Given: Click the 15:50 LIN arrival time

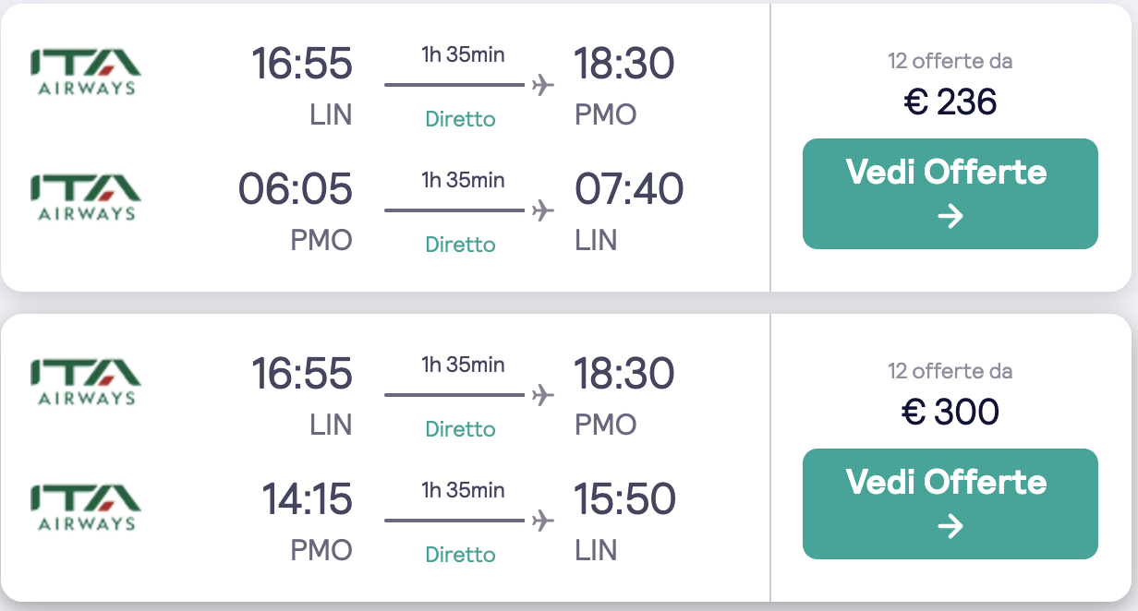Looking at the screenshot, I should point(625,499).
